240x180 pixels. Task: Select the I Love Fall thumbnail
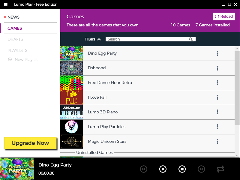[71, 97]
